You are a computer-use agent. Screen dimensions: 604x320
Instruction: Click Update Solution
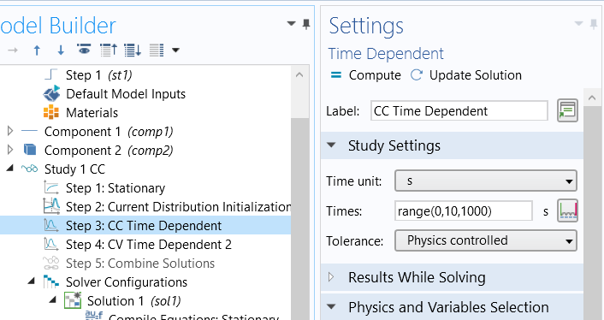pos(466,75)
